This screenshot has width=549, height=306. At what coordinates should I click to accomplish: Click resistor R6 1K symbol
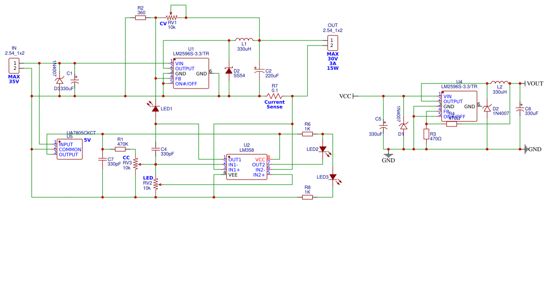click(x=308, y=134)
